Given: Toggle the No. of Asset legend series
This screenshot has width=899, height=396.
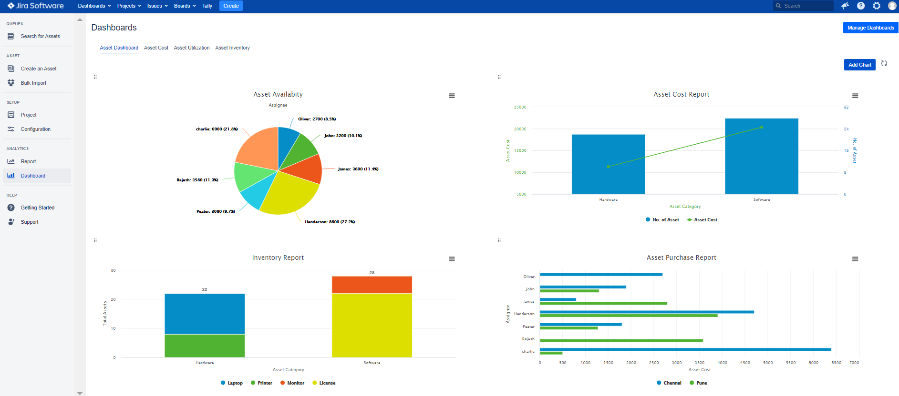Looking at the screenshot, I should pos(662,219).
